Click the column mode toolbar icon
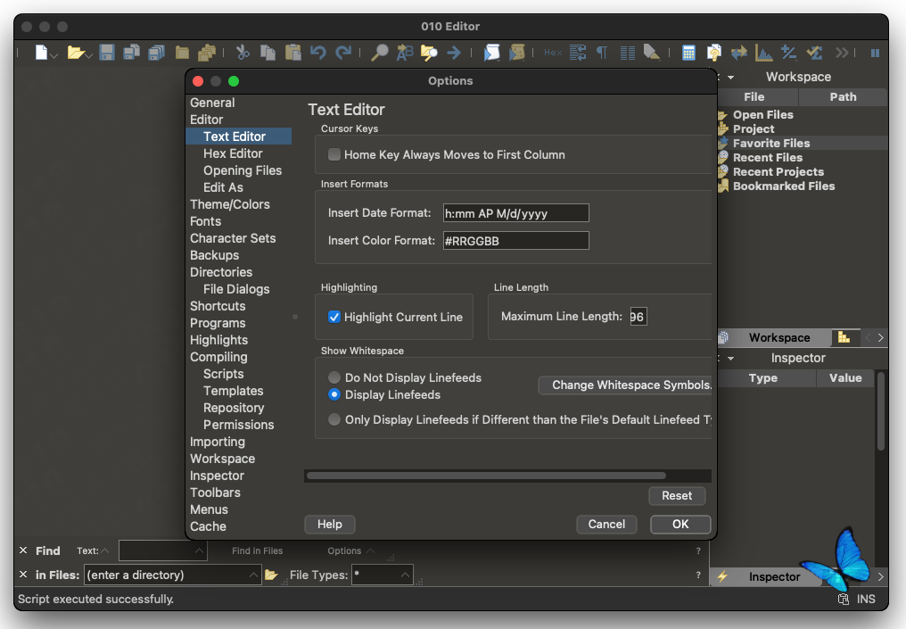This screenshot has width=906, height=629. [628, 53]
